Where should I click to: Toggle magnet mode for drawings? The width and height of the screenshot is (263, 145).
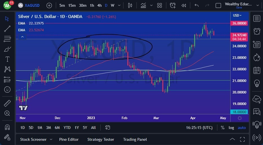(x=7, y=127)
